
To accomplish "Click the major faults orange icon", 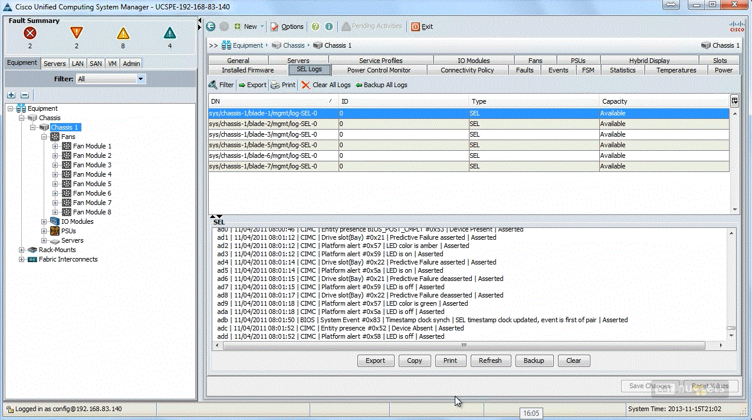I will coord(77,33).
